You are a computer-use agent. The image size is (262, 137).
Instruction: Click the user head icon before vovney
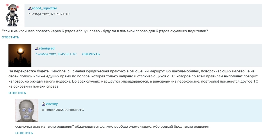coord(44,104)
